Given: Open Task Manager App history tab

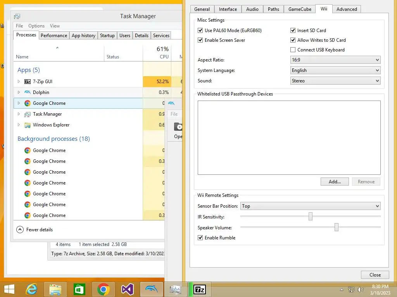Looking at the screenshot, I should point(84,36).
